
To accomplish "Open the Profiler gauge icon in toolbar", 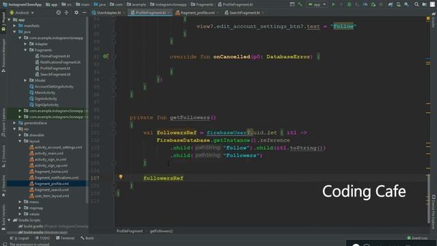I will [365, 5].
